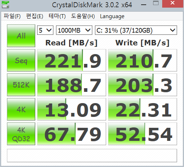Screen dimensions: 184x167
Task: Start the 512K benchmark test
Action: point(21,85)
